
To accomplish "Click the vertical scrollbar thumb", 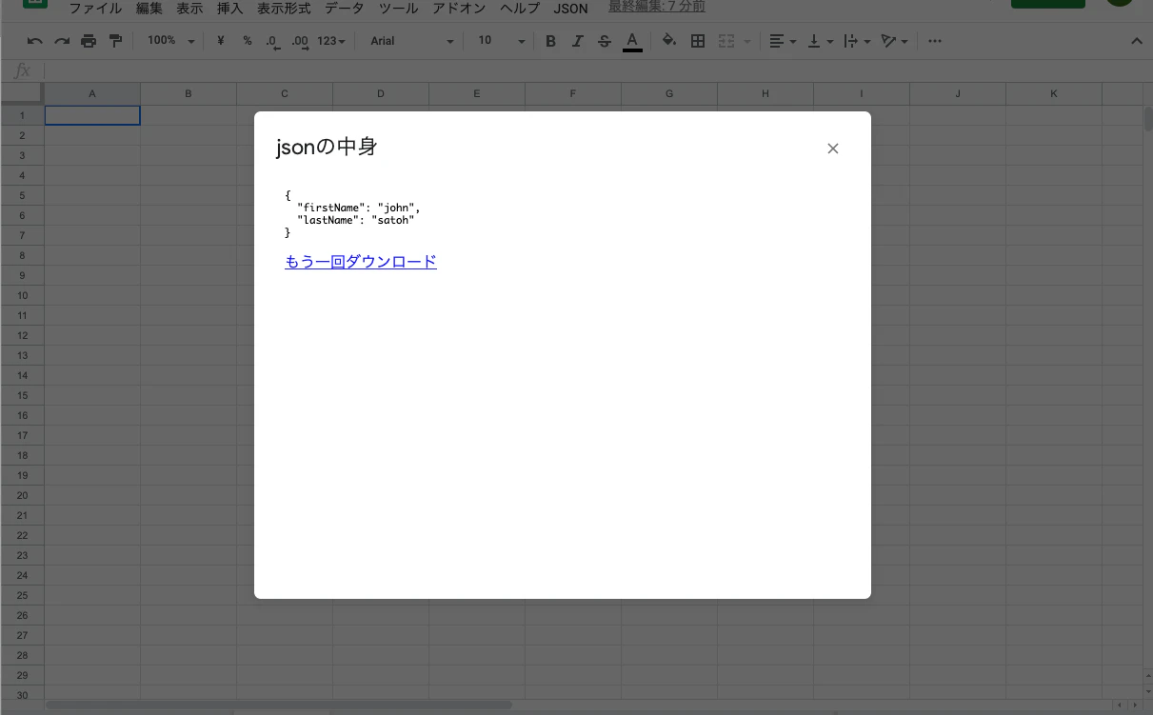I will (x=1147, y=118).
